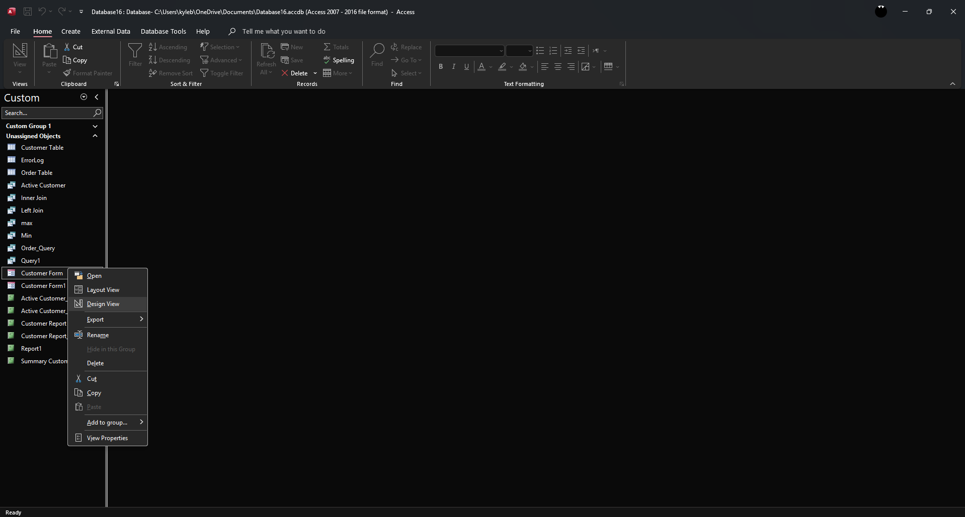Click the Inner Join query icon

(11, 197)
